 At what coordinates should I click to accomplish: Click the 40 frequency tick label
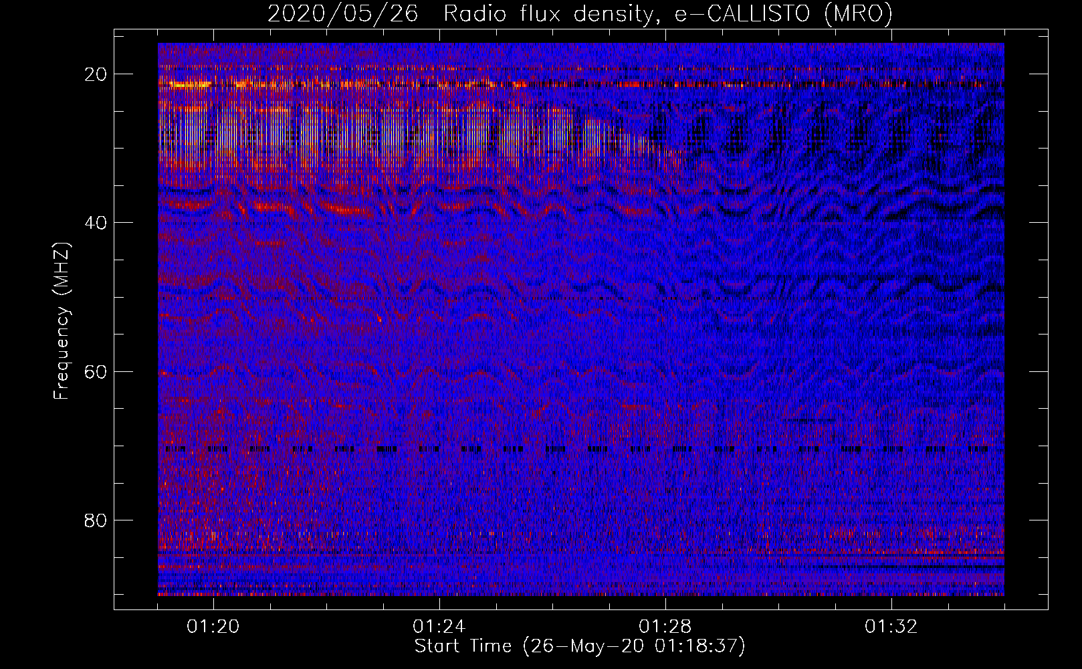pos(96,223)
